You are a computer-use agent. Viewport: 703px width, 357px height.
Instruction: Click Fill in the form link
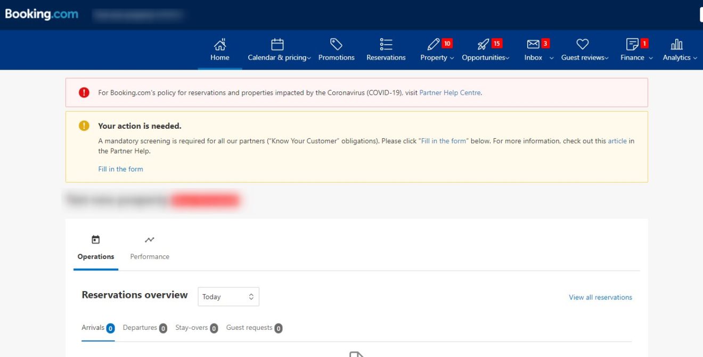(120, 169)
